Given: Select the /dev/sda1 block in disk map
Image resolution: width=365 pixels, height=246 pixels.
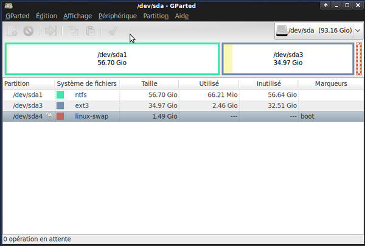Looking at the screenshot, I should pyautogui.click(x=112, y=58).
